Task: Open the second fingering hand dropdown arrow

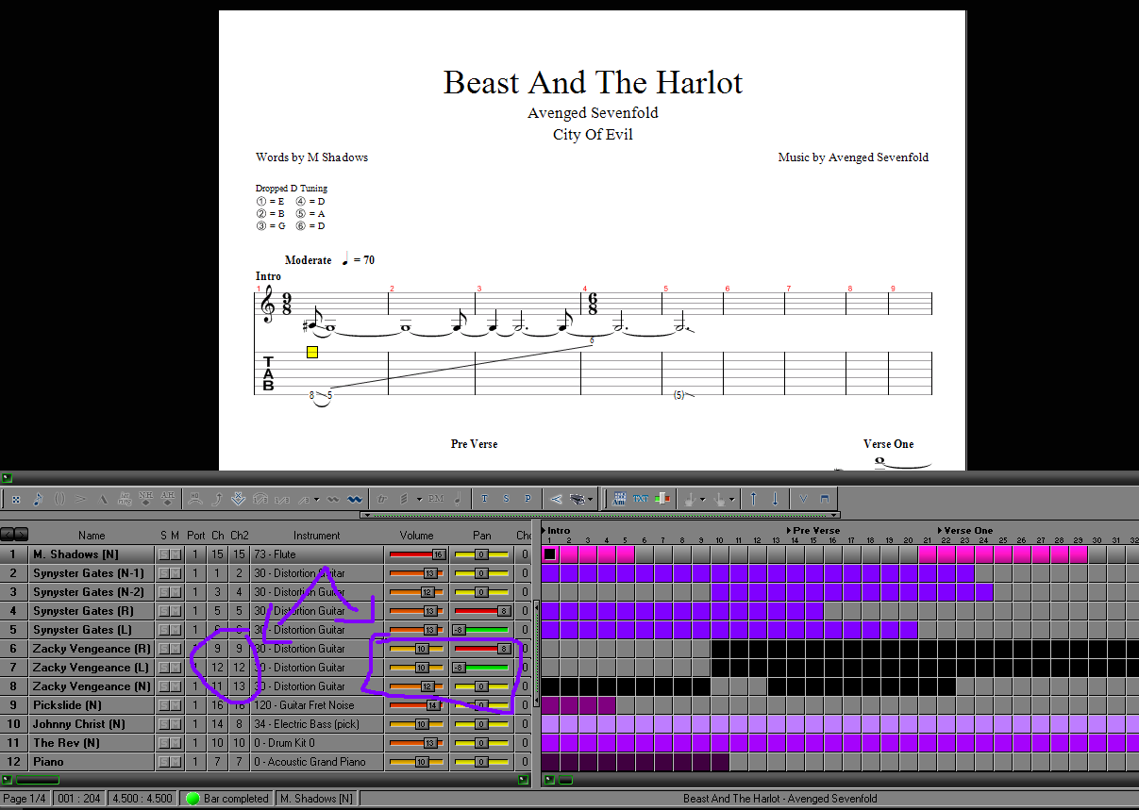Action: point(732,499)
